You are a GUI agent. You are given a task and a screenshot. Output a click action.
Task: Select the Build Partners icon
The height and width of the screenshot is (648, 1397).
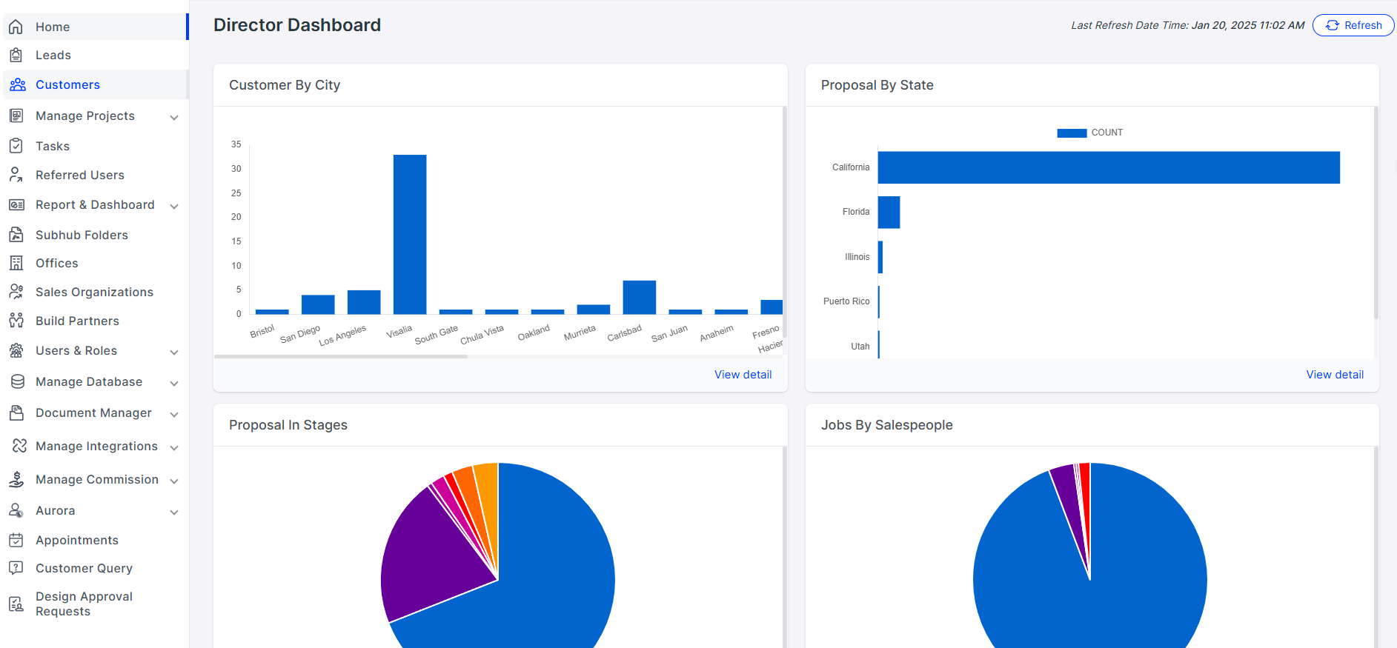pyautogui.click(x=16, y=321)
